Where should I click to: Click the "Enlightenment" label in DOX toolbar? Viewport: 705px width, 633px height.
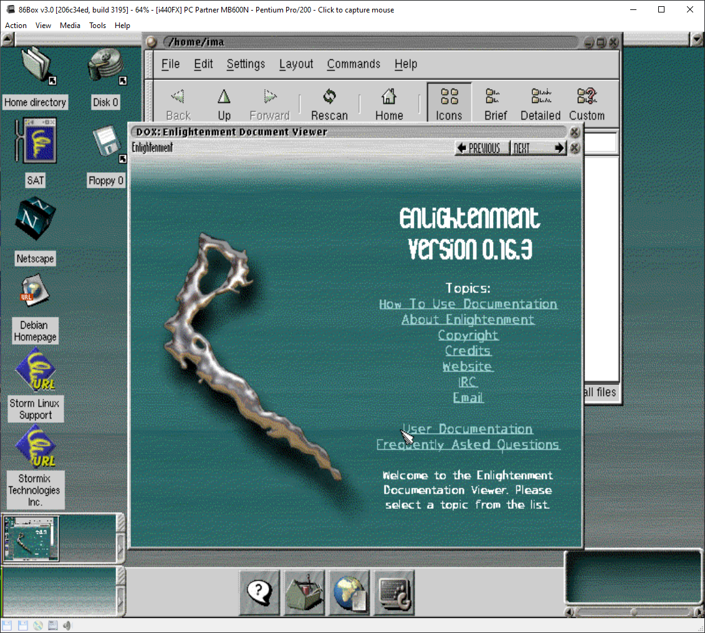(153, 148)
